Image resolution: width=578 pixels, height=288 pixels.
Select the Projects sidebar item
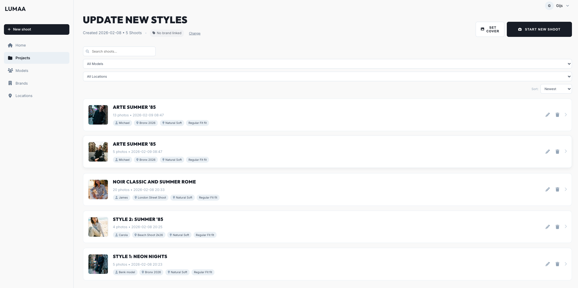(x=22, y=58)
